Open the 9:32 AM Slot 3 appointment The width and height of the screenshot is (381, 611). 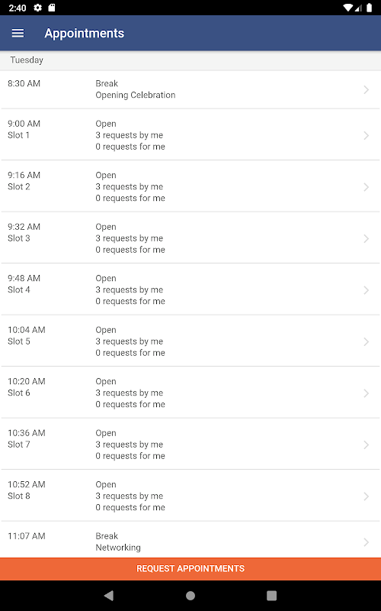pyautogui.click(x=190, y=238)
